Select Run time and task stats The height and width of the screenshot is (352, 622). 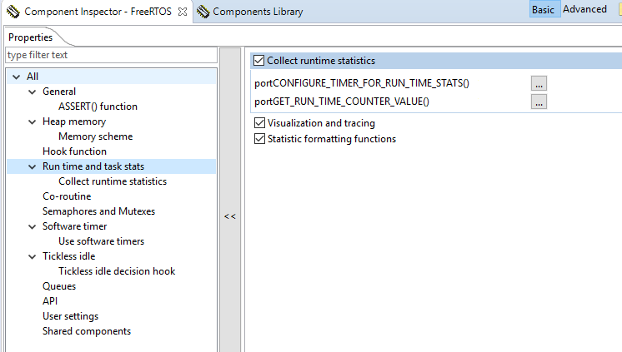[x=93, y=166]
